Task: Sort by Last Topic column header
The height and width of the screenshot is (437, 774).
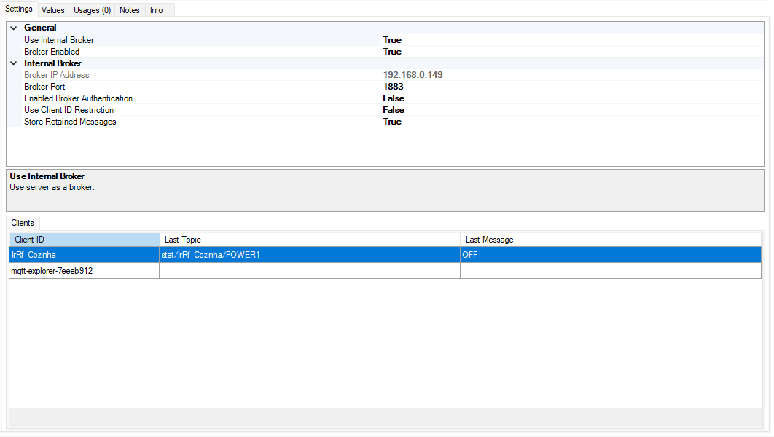Action: pyautogui.click(x=309, y=240)
